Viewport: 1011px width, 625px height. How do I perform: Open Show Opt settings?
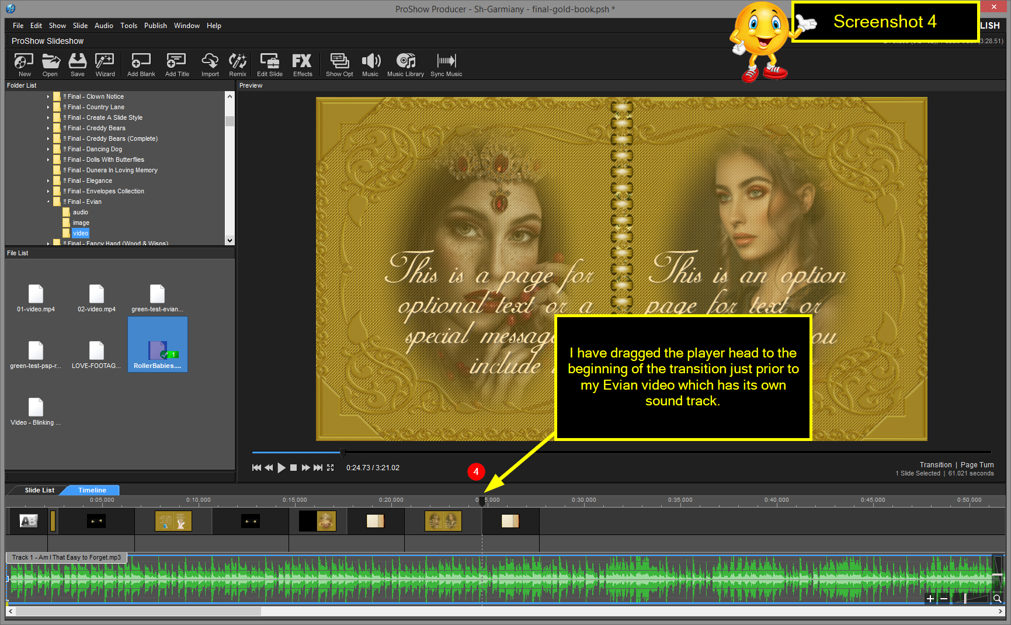(x=339, y=64)
